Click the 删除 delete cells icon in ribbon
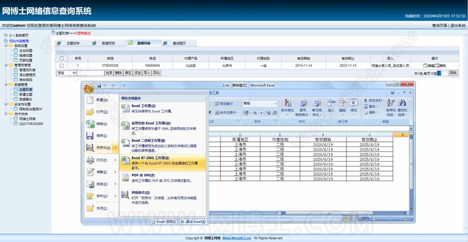The height and width of the screenshot is (242, 468). click(x=342, y=103)
